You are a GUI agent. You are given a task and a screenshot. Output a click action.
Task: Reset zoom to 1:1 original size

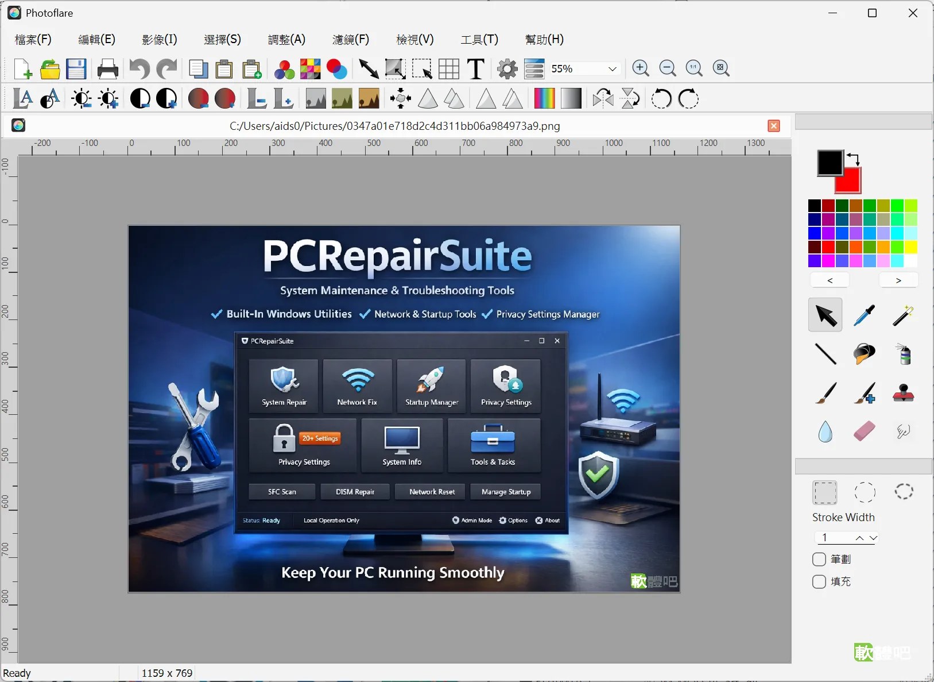(x=695, y=68)
